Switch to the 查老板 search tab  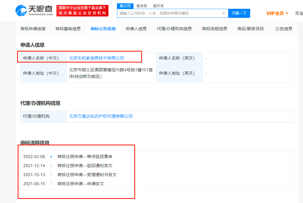click(142, 6)
